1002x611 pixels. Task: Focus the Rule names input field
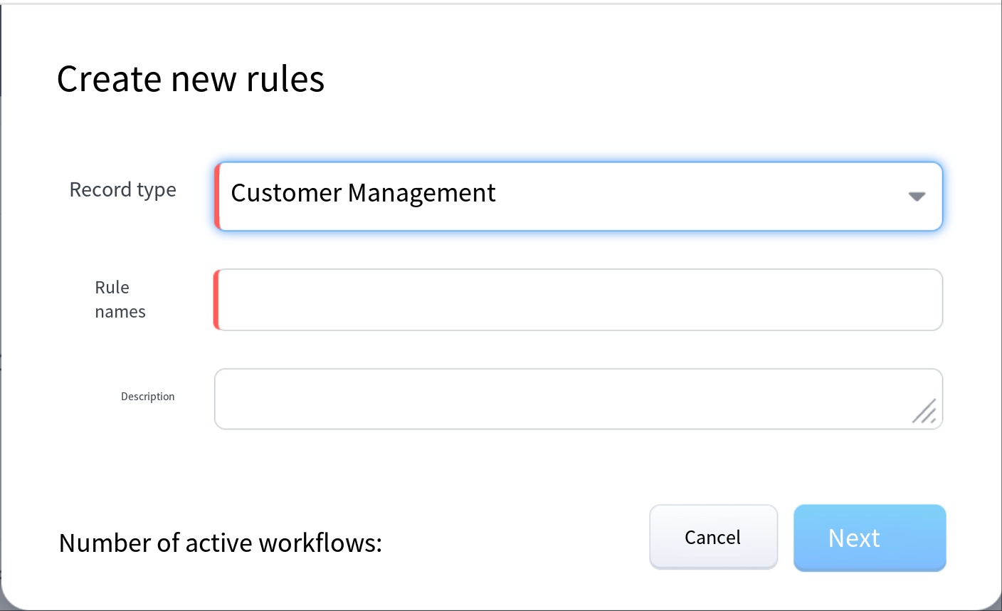click(x=578, y=300)
